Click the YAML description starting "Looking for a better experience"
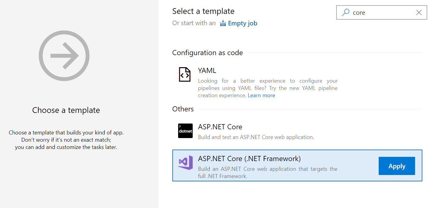The height and width of the screenshot is (208, 433). pos(268,88)
